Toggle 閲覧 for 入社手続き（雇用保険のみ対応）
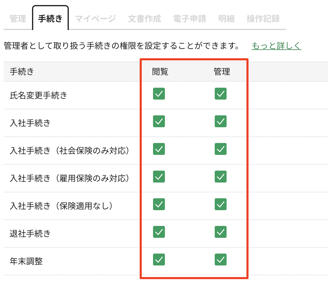 [x=159, y=177]
